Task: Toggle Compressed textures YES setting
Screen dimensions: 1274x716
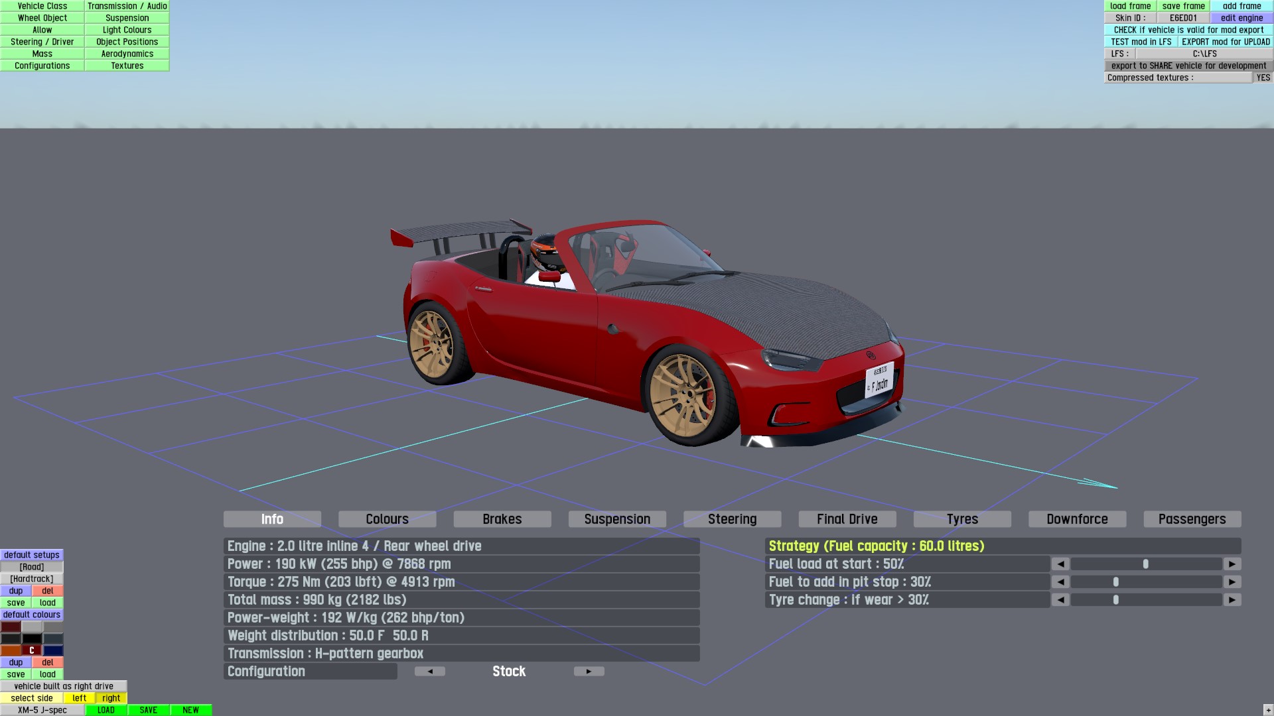Action: (x=1263, y=78)
